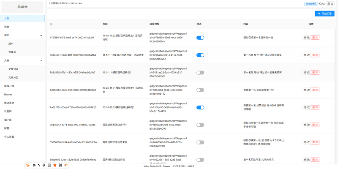Viewport: 338px width, 169px height.
Task: Turn off status switch for 10.18-10.25 announcement
Action: [200, 108]
